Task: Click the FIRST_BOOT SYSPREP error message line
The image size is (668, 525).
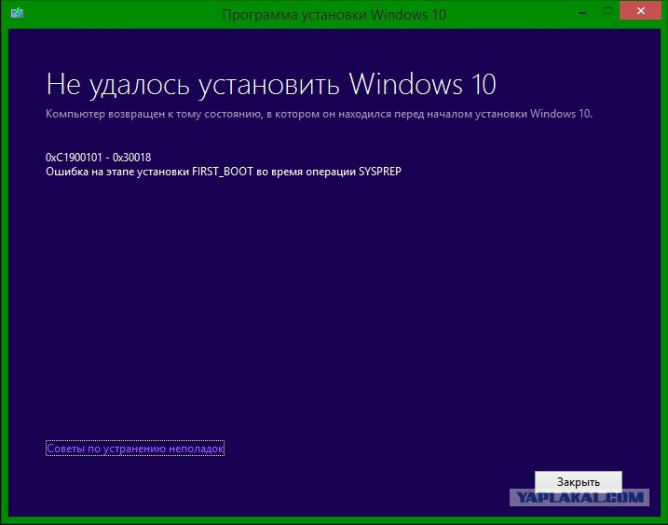Action: [x=224, y=172]
